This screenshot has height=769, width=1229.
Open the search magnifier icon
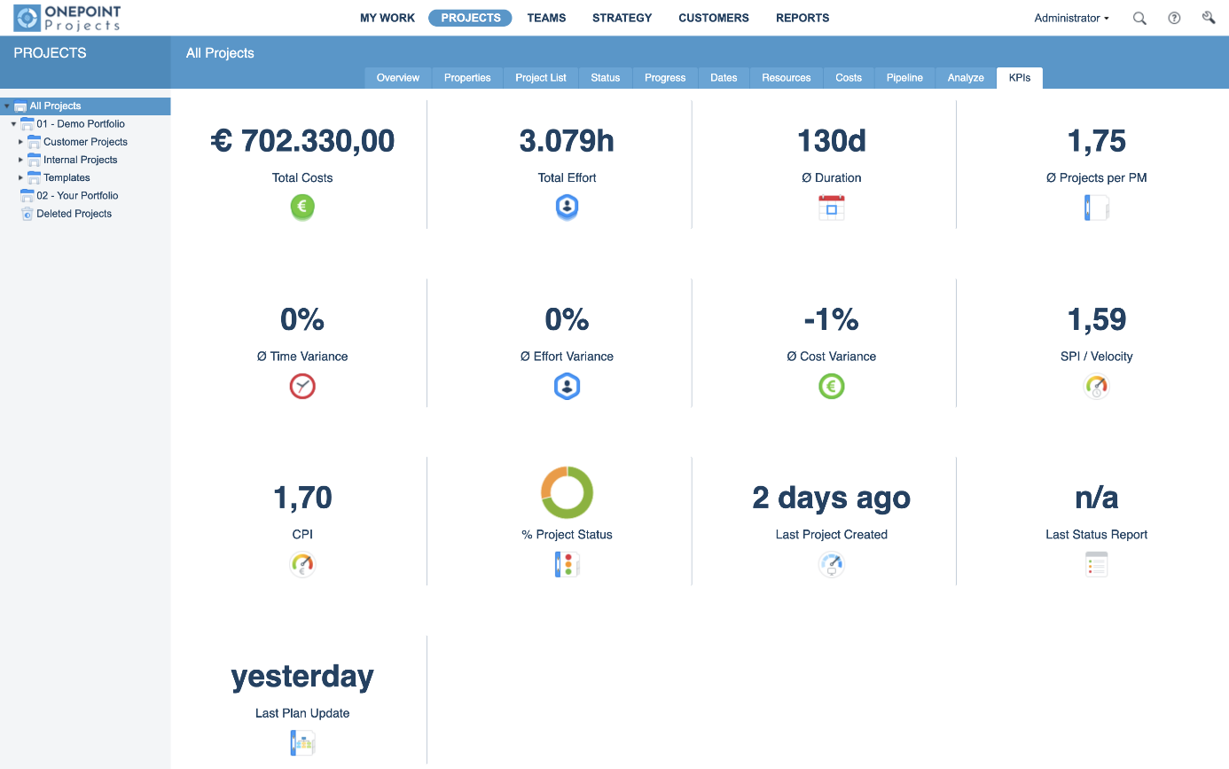[x=1139, y=18]
